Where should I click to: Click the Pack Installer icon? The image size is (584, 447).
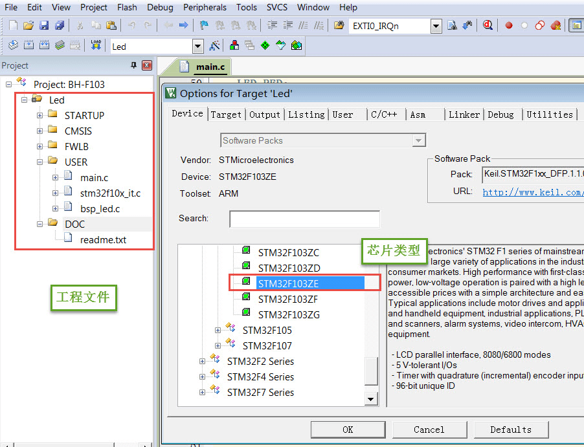pyautogui.click(x=296, y=46)
